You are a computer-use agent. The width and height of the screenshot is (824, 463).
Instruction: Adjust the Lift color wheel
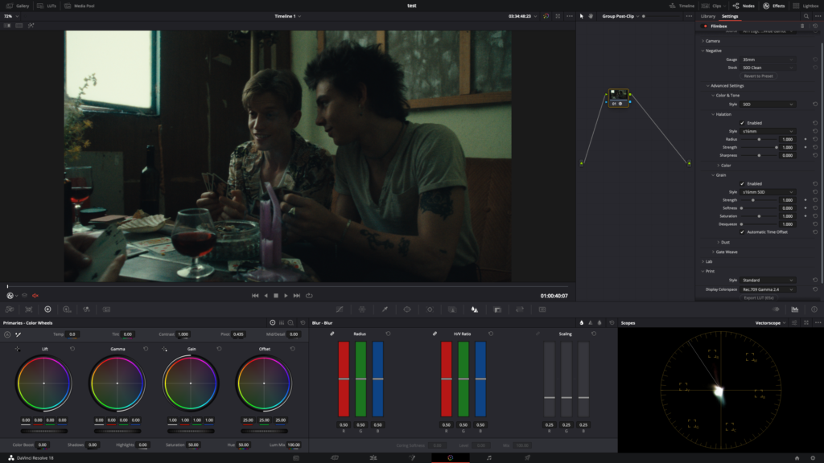(43, 383)
